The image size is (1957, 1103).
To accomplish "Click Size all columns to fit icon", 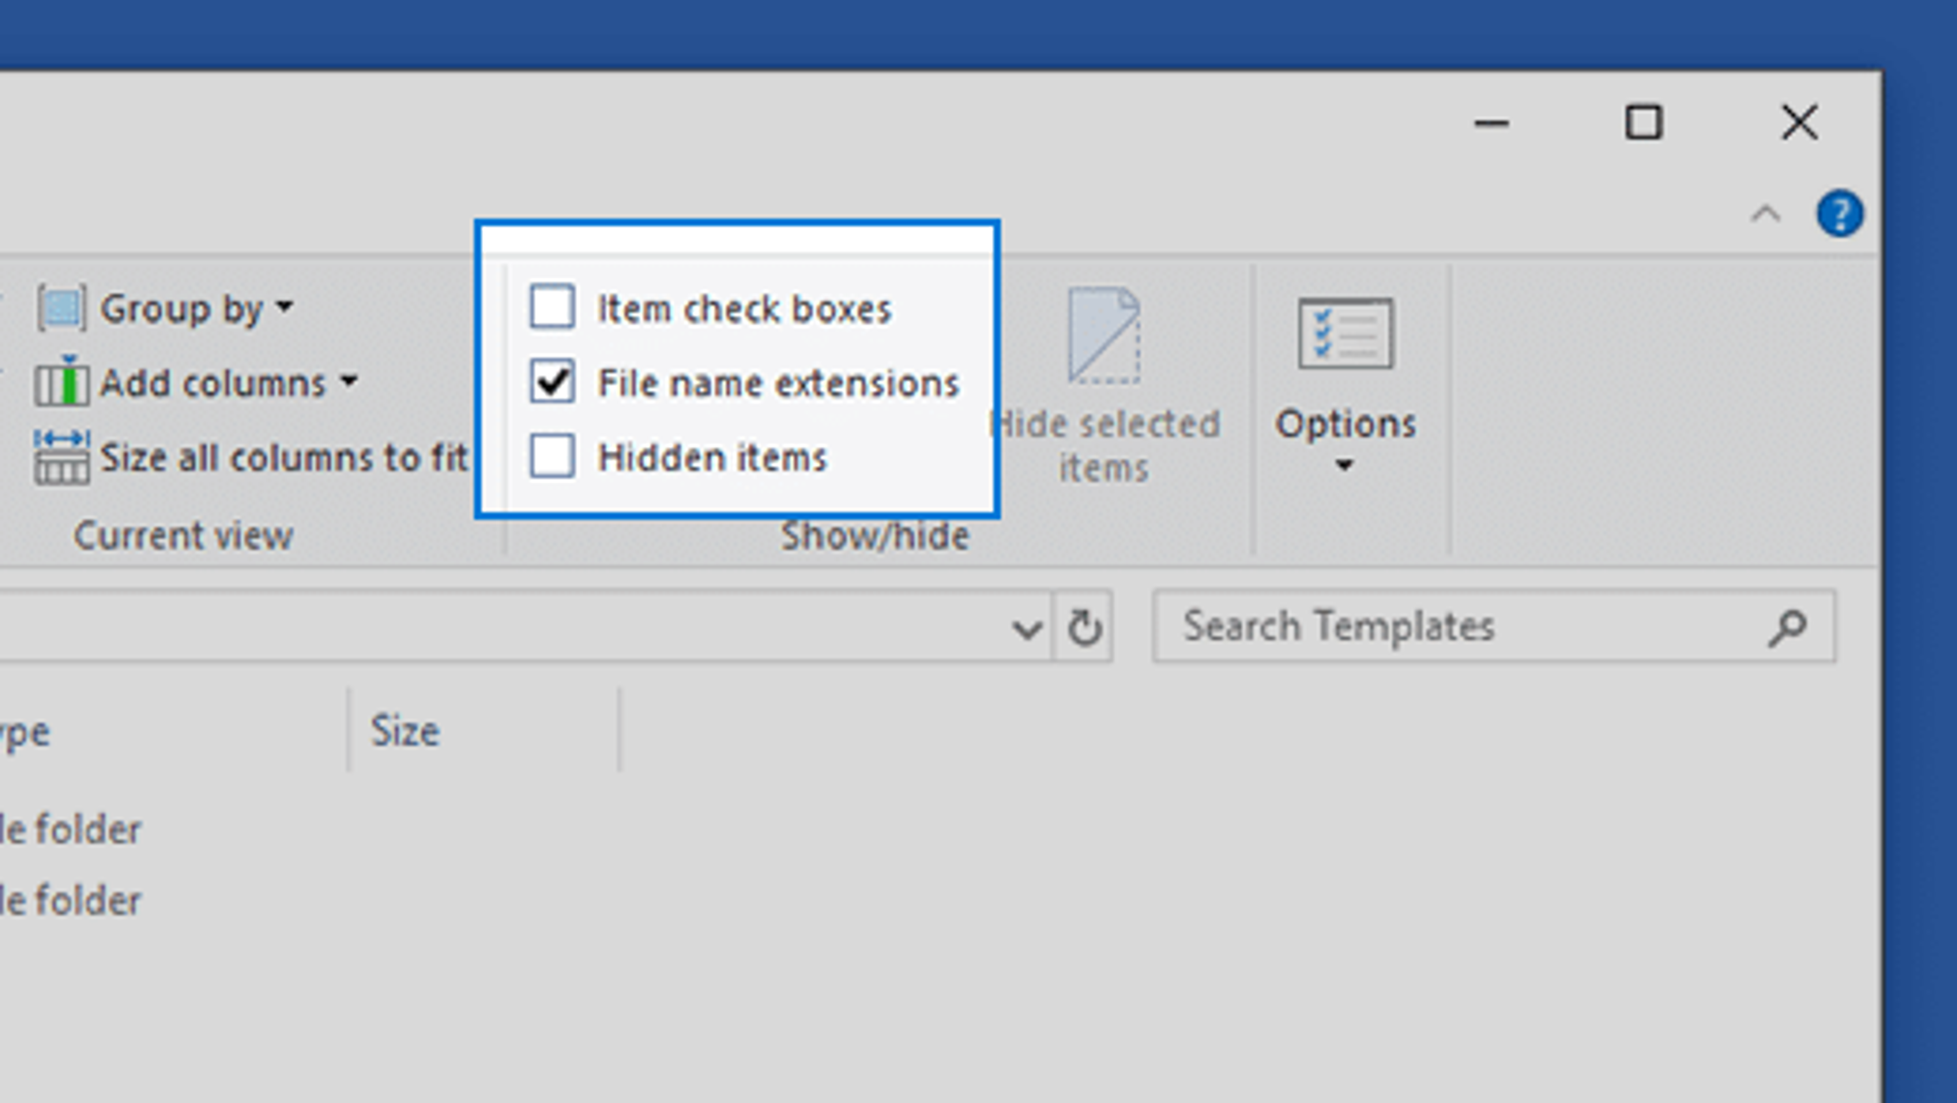I will pos(62,457).
